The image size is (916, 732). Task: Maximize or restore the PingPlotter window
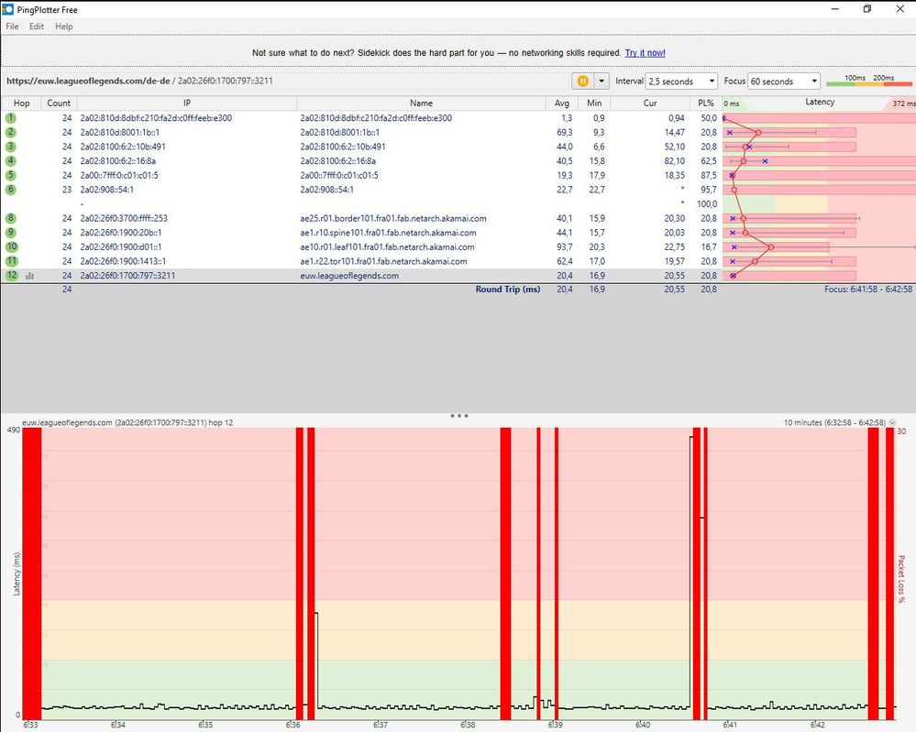[866, 9]
